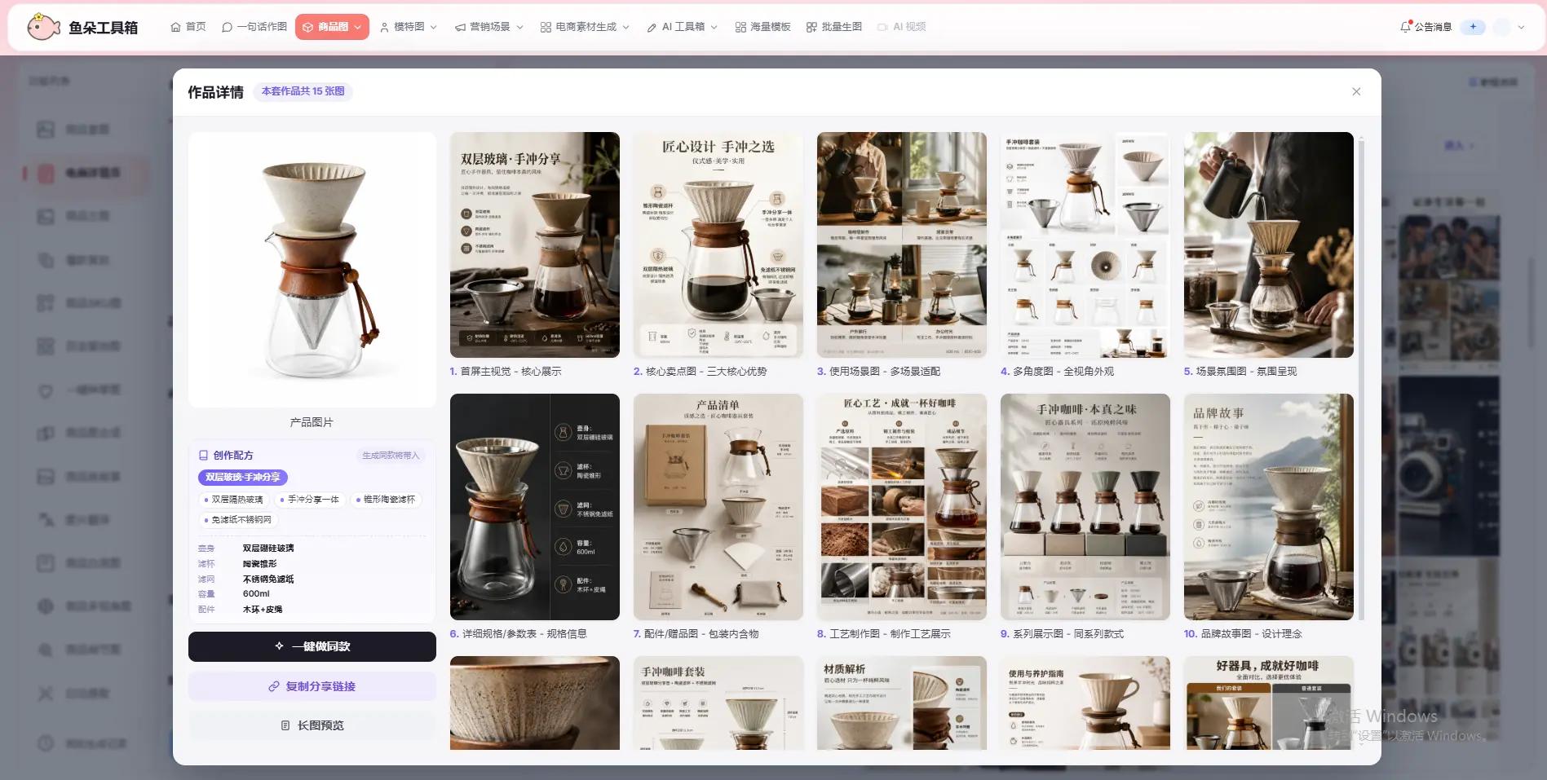Open thumbnail 7 配件/赠品图 image
Screen dimensions: 1547x780
point(718,507)
